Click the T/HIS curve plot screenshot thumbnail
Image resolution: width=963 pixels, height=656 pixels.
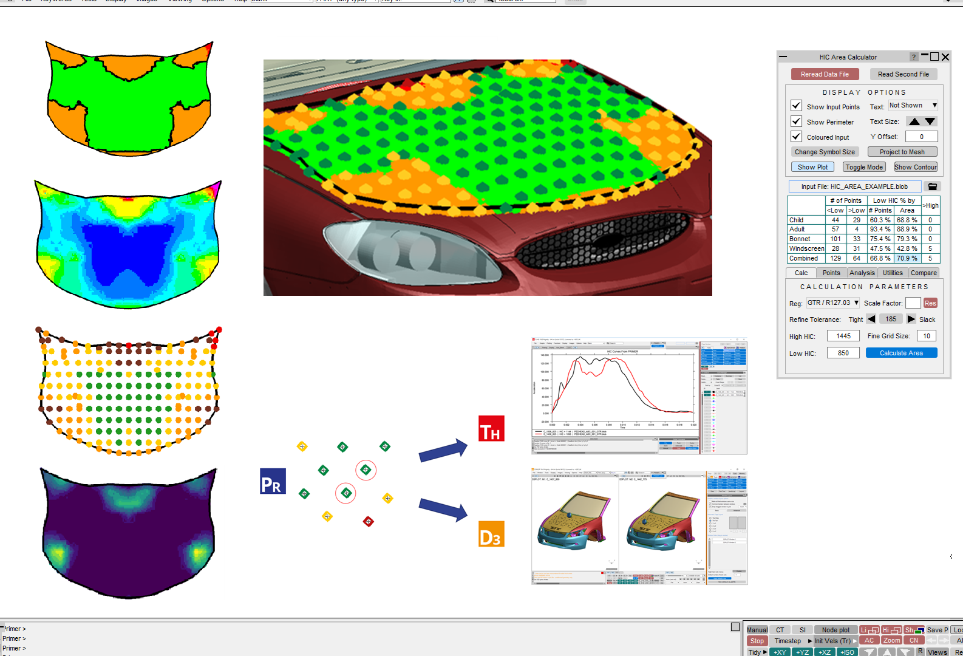tap(639, 396)
